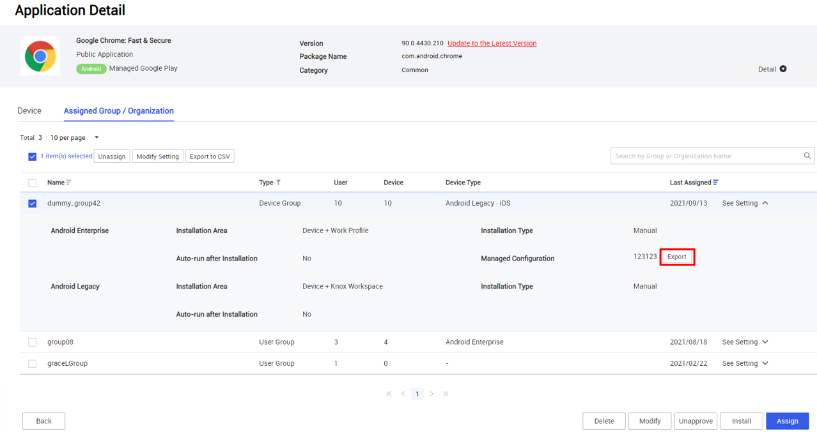The height and width of the screenshot is (438, 817).
Task: Click the Google Chrome app icon
Action: click(40, 56)
